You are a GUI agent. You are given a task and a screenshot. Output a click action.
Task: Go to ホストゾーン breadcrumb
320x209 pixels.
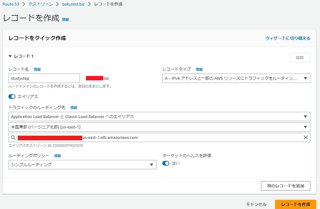[41, 4]
